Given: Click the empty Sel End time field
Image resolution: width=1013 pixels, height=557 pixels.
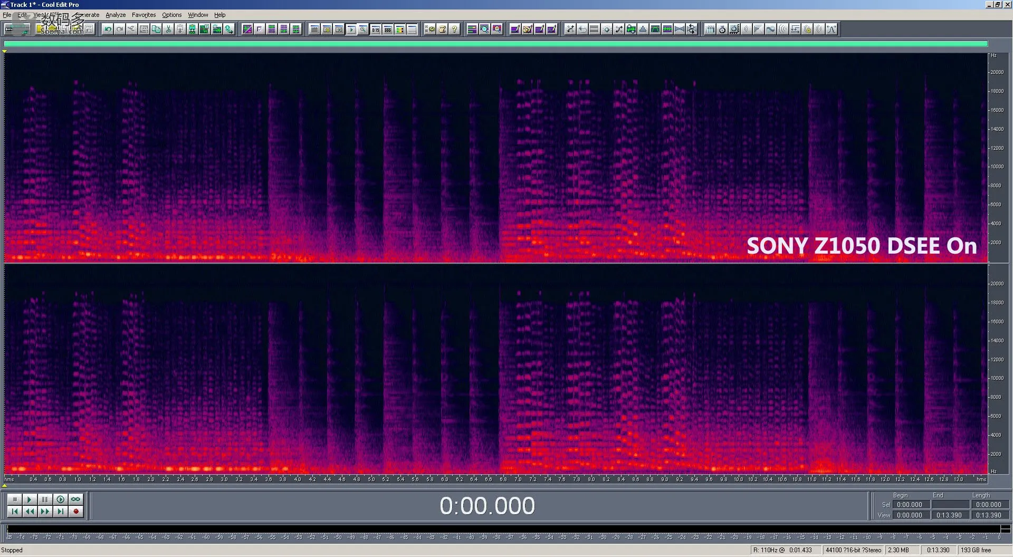Looking at the screenshot, I should [950, 505].
